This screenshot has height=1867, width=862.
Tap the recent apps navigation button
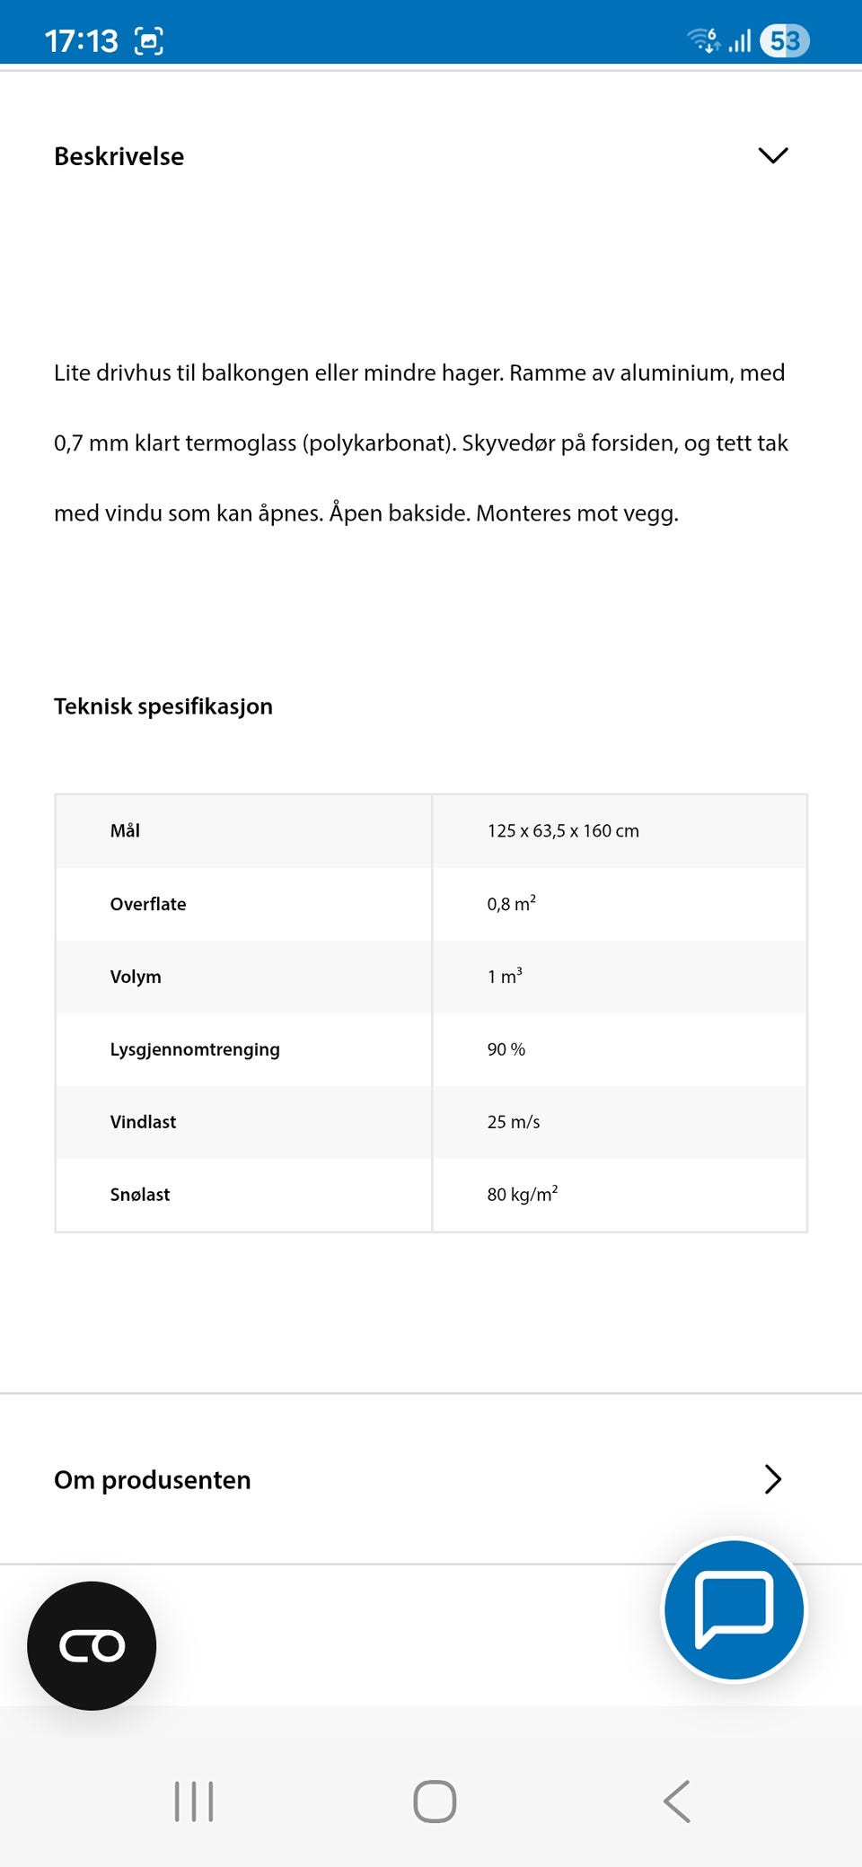click(x=194, y=1800)
